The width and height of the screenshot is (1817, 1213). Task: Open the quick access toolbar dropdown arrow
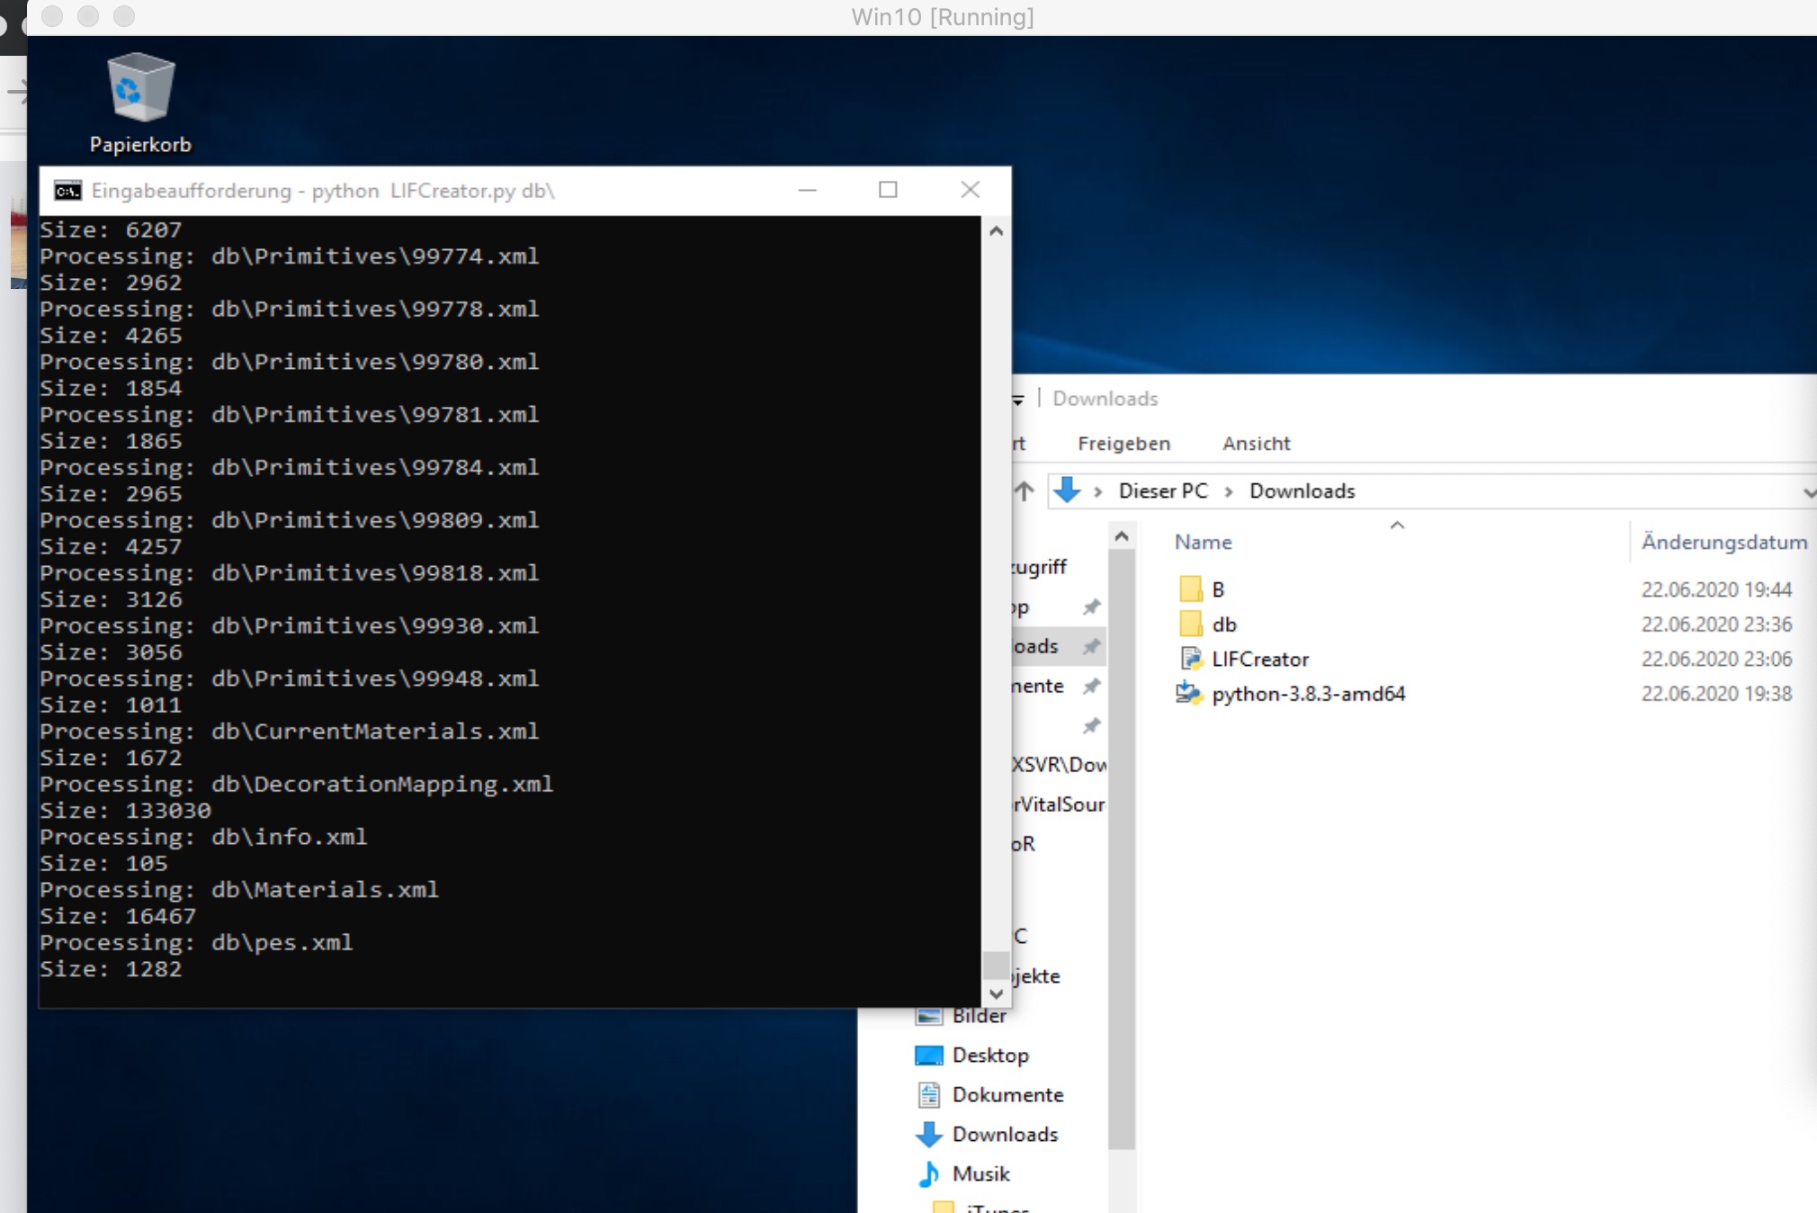1018,400
